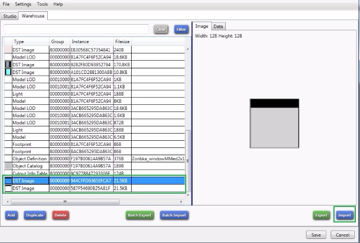Open the File menu

pyautogui.click(x=6, y=4)
